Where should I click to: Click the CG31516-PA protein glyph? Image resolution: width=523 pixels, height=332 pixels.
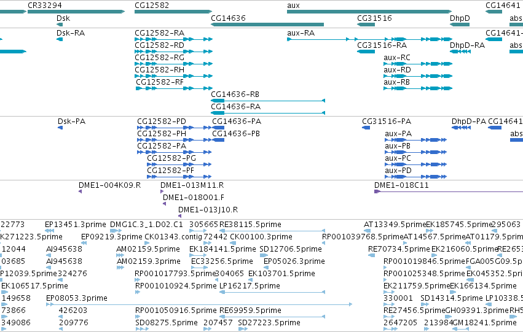point(366,128)
